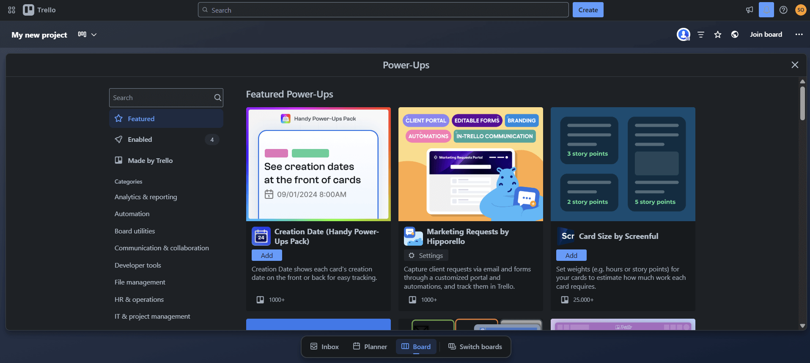The width and height of the screenshot is (810, 363).
Task: Go to Trello home logo
Action: [39, 10]
